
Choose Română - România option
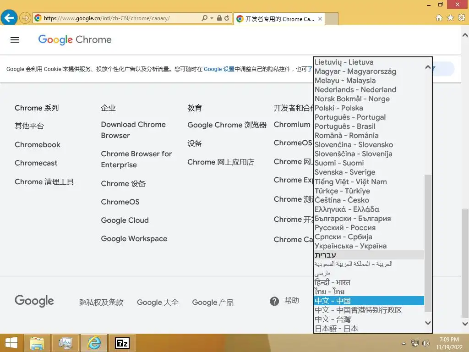point(369,136)
